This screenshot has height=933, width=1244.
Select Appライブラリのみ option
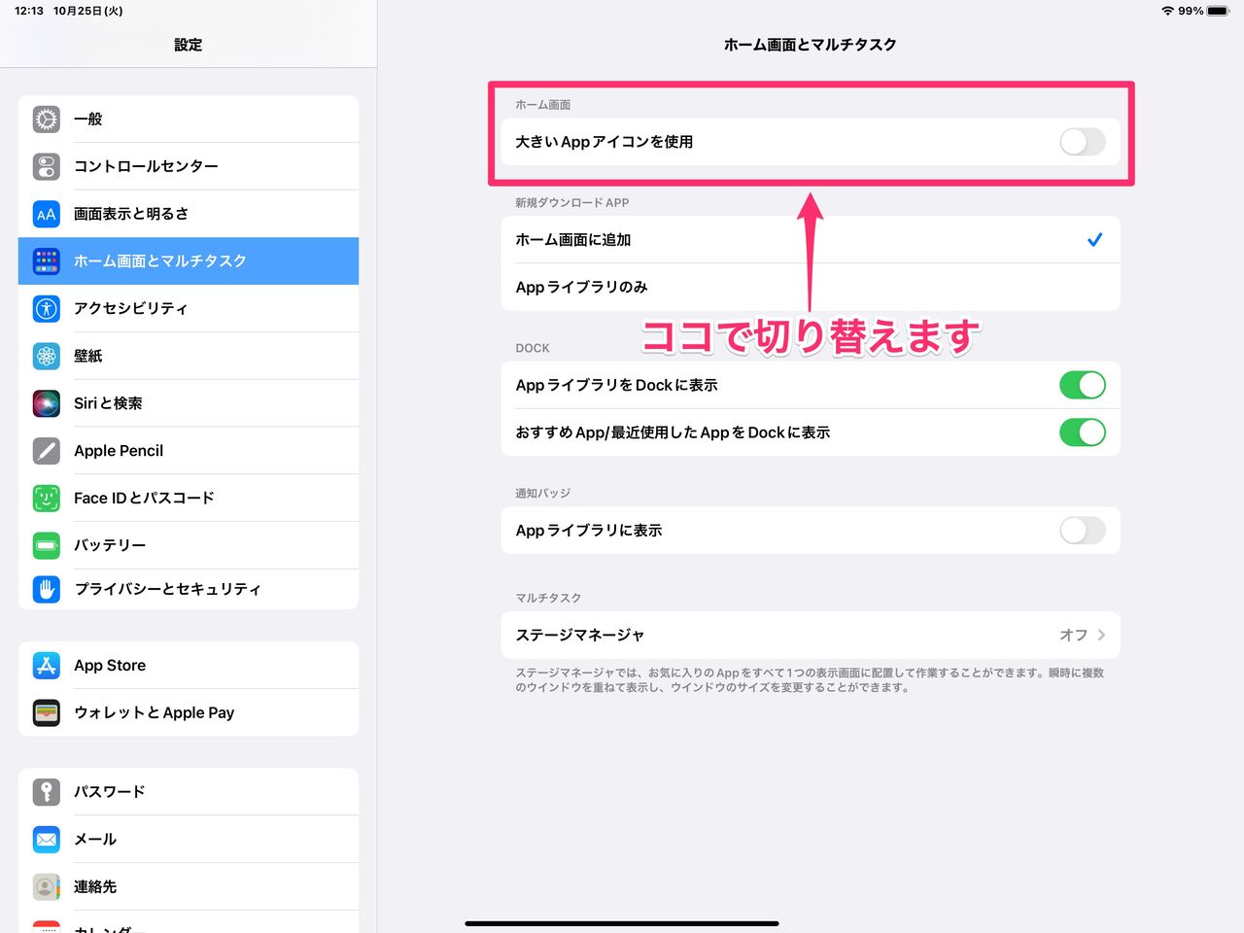click(x=811, y=288)
